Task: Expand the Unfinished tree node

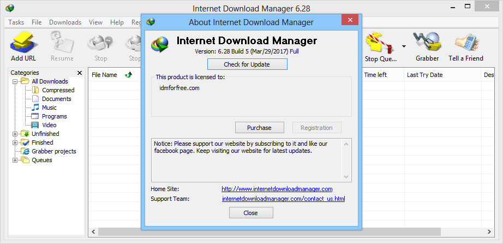Action: 14,134
